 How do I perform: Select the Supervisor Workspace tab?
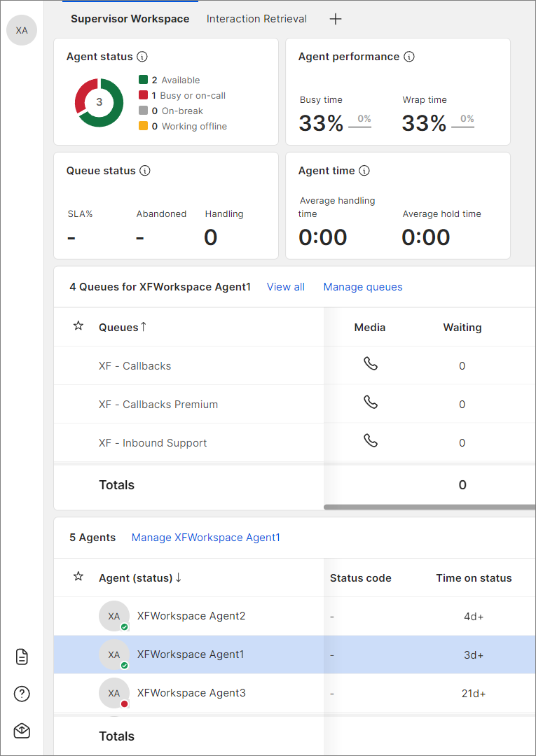pos(130,19)
